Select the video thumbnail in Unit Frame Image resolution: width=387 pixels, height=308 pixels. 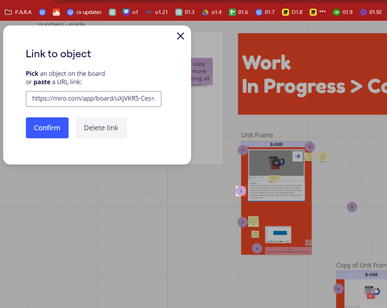click(x=276, y=163)
